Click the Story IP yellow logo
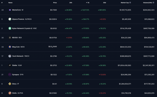157x97 pixels. 10,84
